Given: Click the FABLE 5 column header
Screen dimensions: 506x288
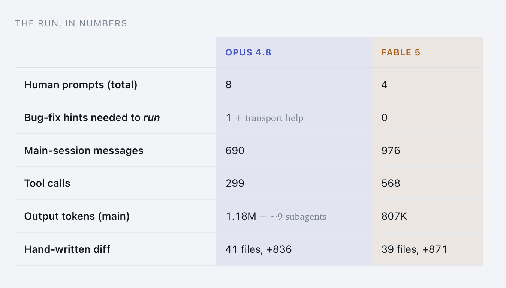Looking at the screenshot, I should pyautogui.click(x=401, y=52).
